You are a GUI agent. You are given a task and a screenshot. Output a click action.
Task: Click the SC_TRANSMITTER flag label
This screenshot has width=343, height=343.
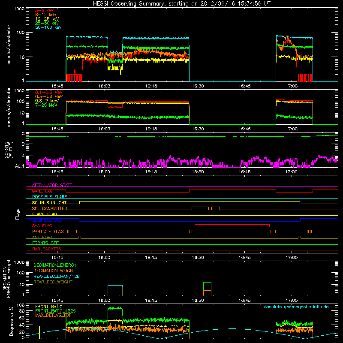coord(50,208)
